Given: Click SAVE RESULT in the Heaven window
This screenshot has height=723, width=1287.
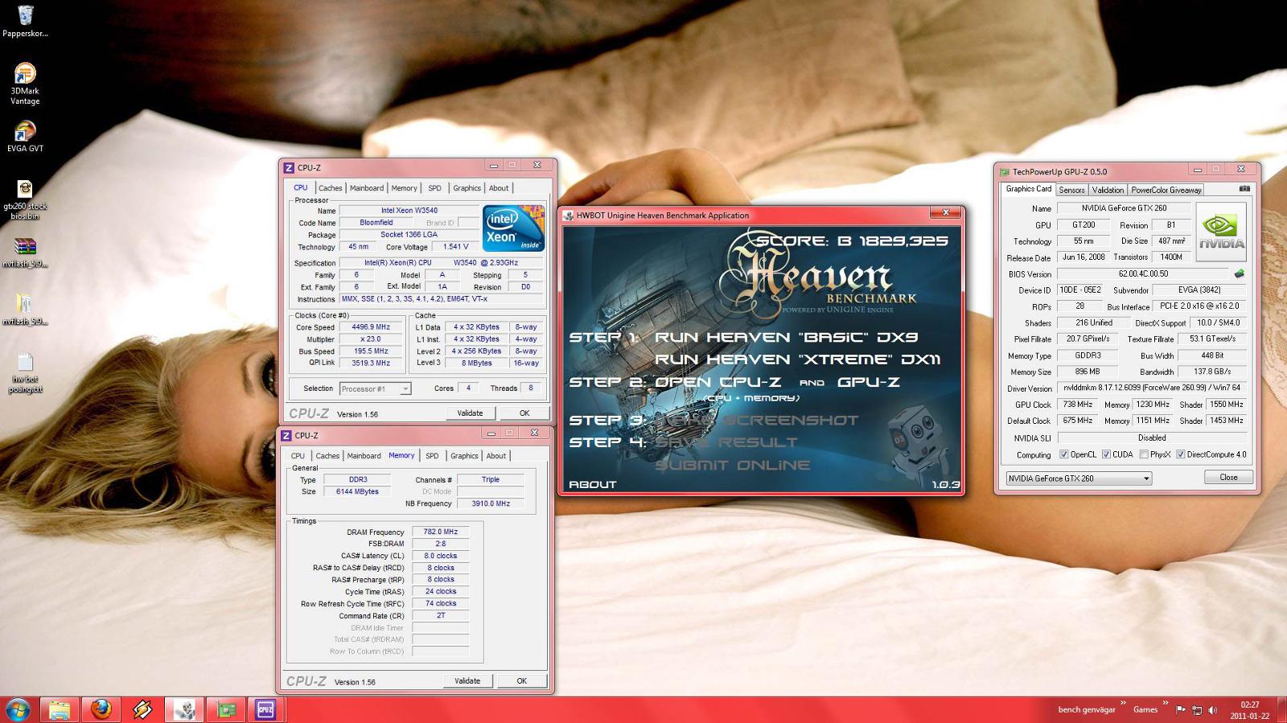Looking at the screenshot, I should tap(726, 442).
